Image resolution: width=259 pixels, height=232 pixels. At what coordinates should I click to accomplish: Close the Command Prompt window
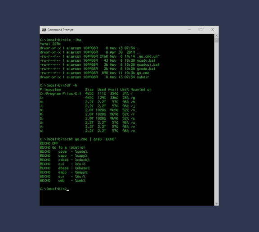coord(213,30)
